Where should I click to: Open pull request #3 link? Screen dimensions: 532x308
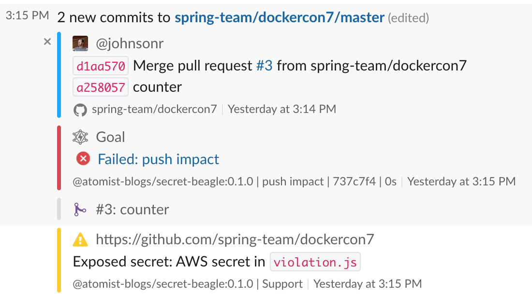[264, 65]
